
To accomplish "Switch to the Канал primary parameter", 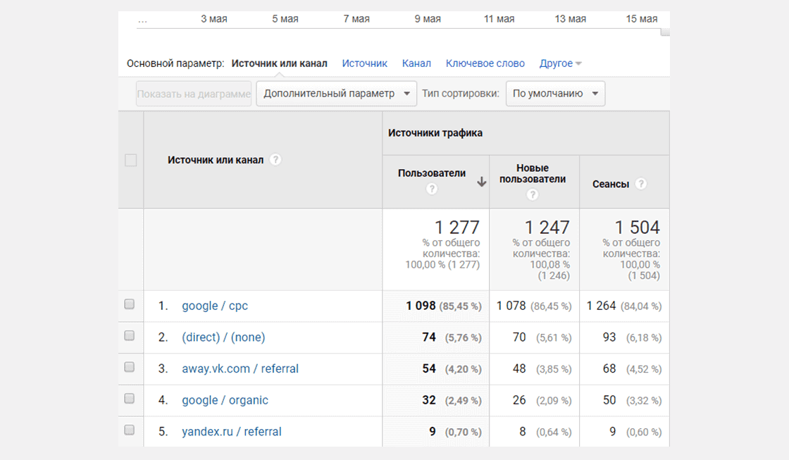I will point(416,63).
